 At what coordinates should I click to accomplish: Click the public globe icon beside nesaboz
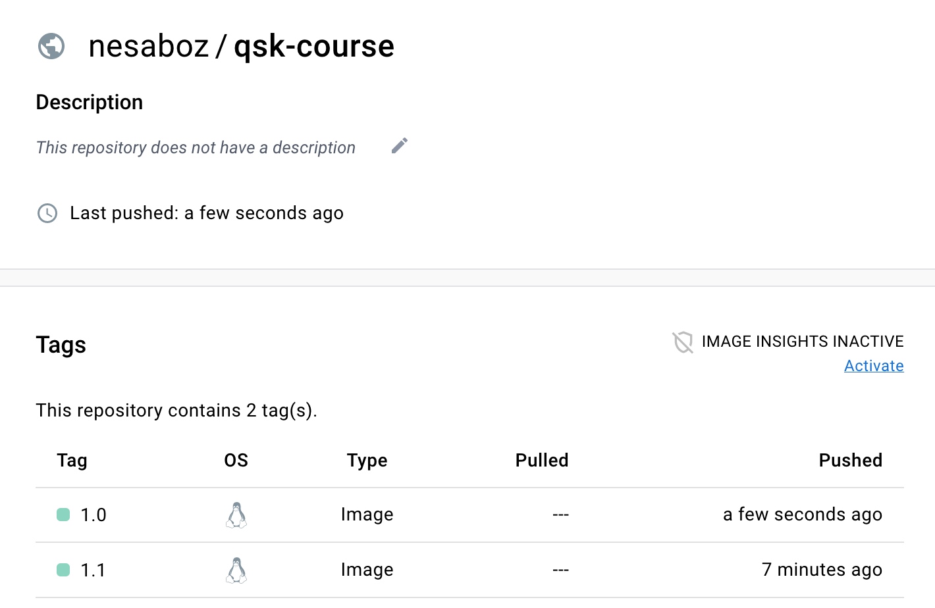click(51, 46)
